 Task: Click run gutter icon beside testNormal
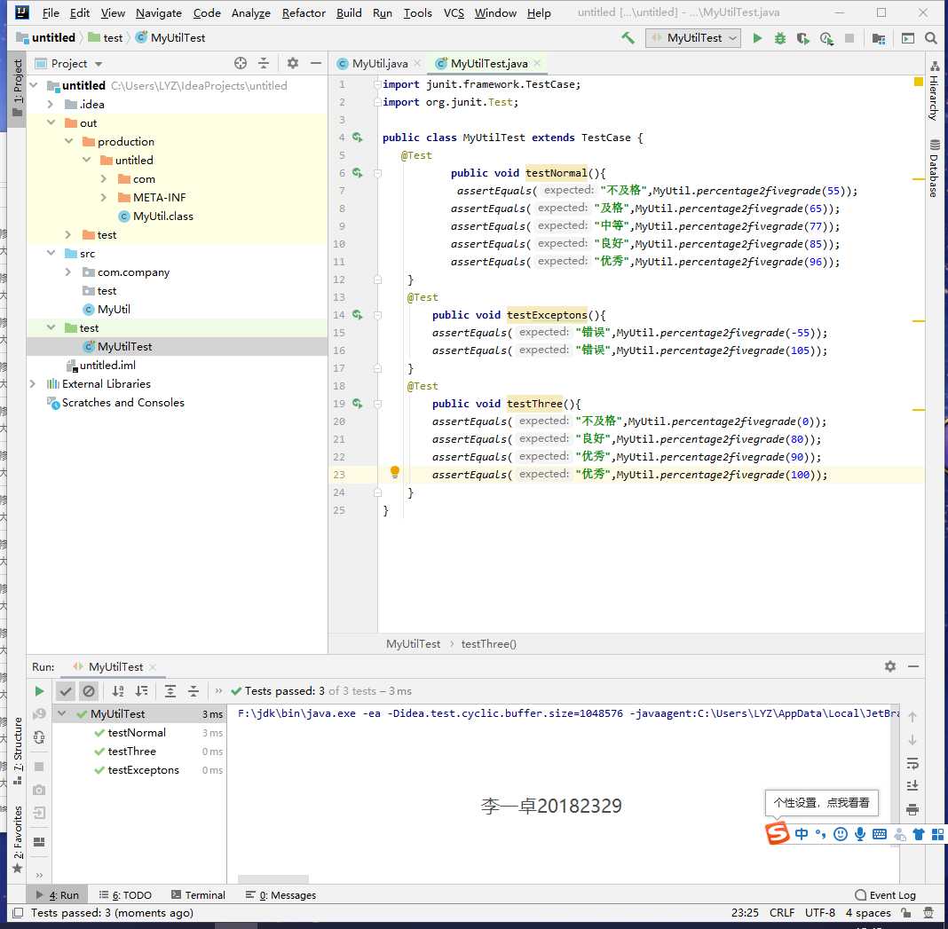point(358,173)
